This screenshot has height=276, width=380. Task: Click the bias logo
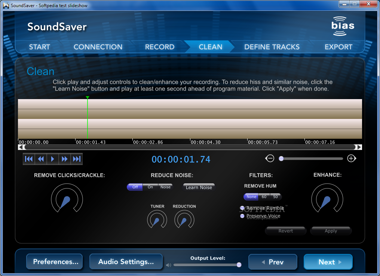coord(343,26)
